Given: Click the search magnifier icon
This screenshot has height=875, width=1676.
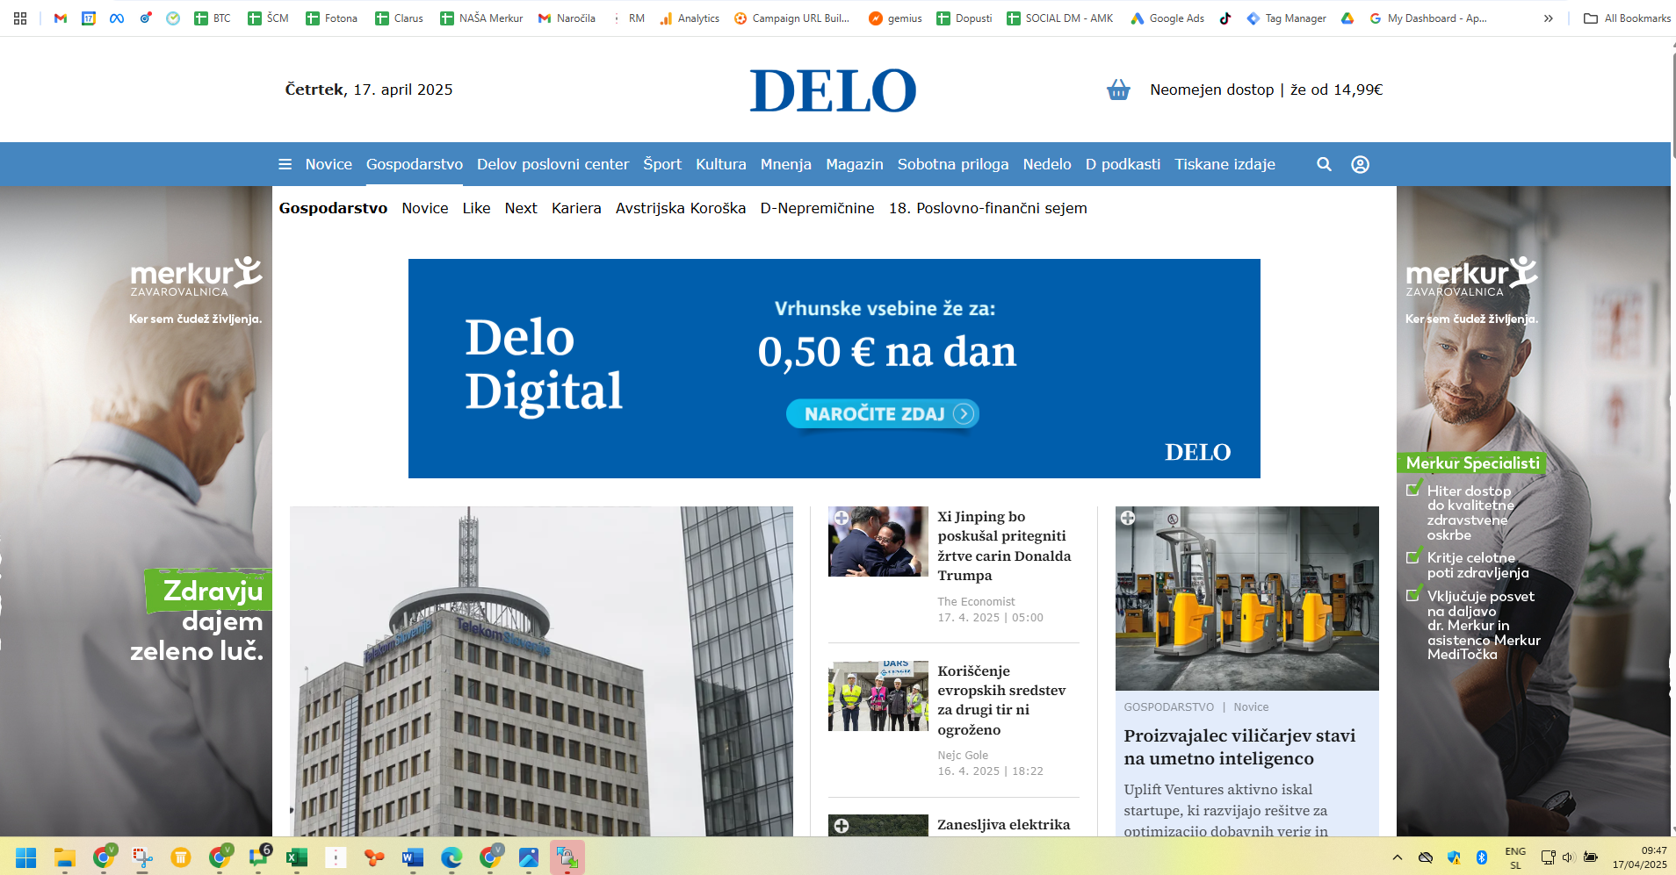Looking at the screenshot, I should [1324, 164].
